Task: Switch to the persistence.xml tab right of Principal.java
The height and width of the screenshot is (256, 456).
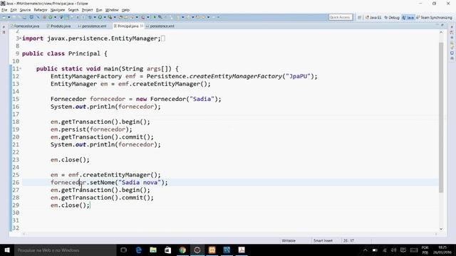Action: pos(160,26)
